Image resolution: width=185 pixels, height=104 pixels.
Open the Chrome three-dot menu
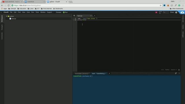pos(183,5)
